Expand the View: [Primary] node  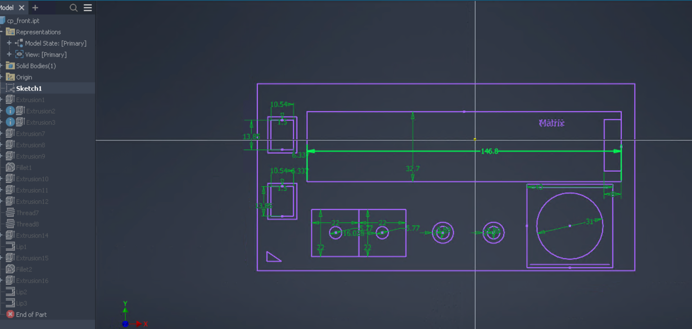pyautogui.click(x=9, y=54)
